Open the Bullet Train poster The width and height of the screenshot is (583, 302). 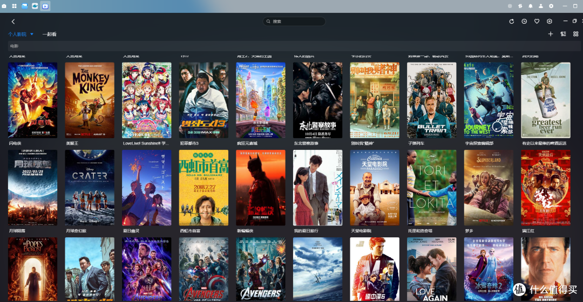click(432, 100)
